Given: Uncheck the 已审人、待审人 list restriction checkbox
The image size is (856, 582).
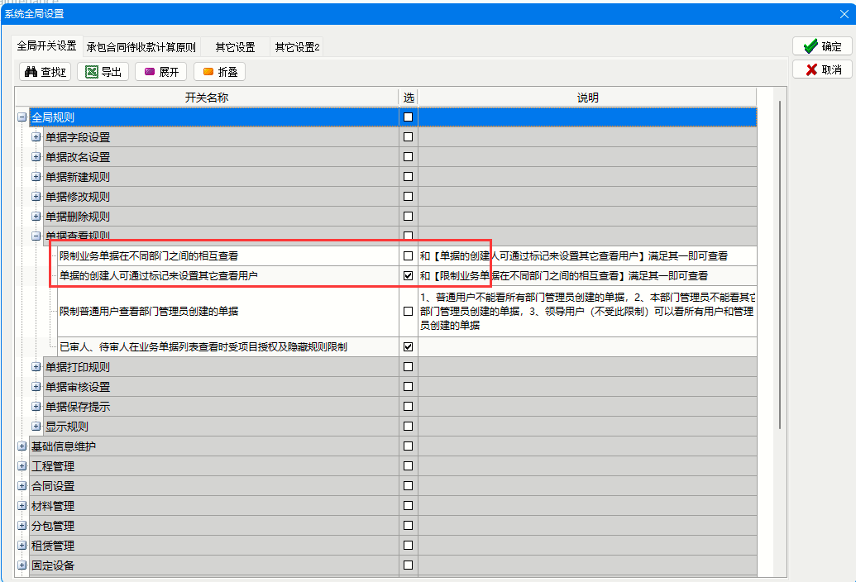Looking at the screenshot, I should click(x=408, y=347).
